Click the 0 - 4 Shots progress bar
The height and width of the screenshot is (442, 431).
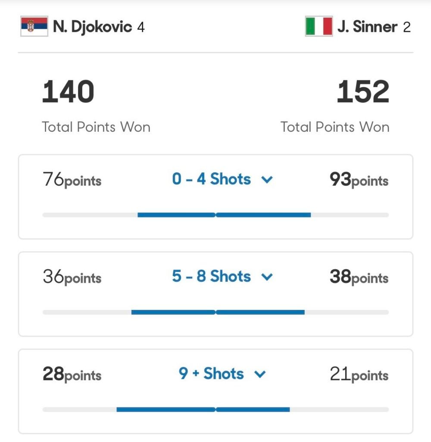click(215, 215)
